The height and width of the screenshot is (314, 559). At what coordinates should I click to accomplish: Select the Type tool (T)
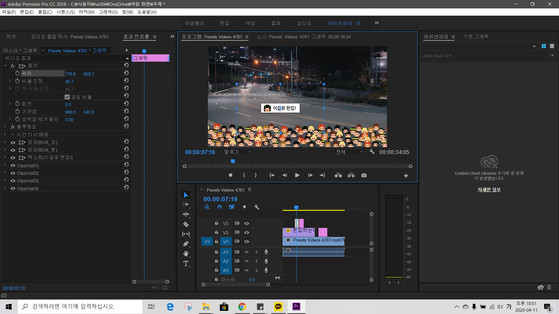tap(186, 264)
